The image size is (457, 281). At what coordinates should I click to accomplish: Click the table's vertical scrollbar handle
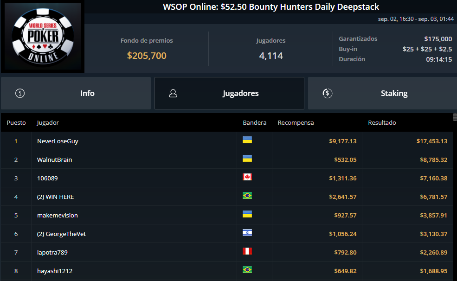[455, 117]
